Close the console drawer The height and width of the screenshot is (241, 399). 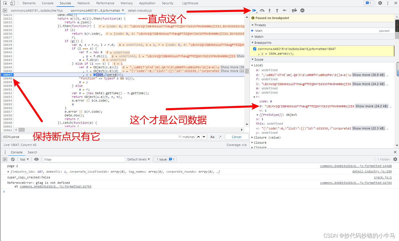point(395,152)
